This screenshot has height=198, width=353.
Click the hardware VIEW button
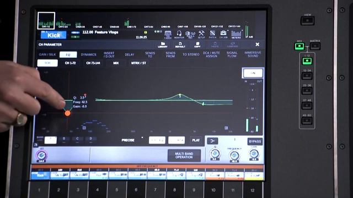pyautogui.click(x=308, y=20)
